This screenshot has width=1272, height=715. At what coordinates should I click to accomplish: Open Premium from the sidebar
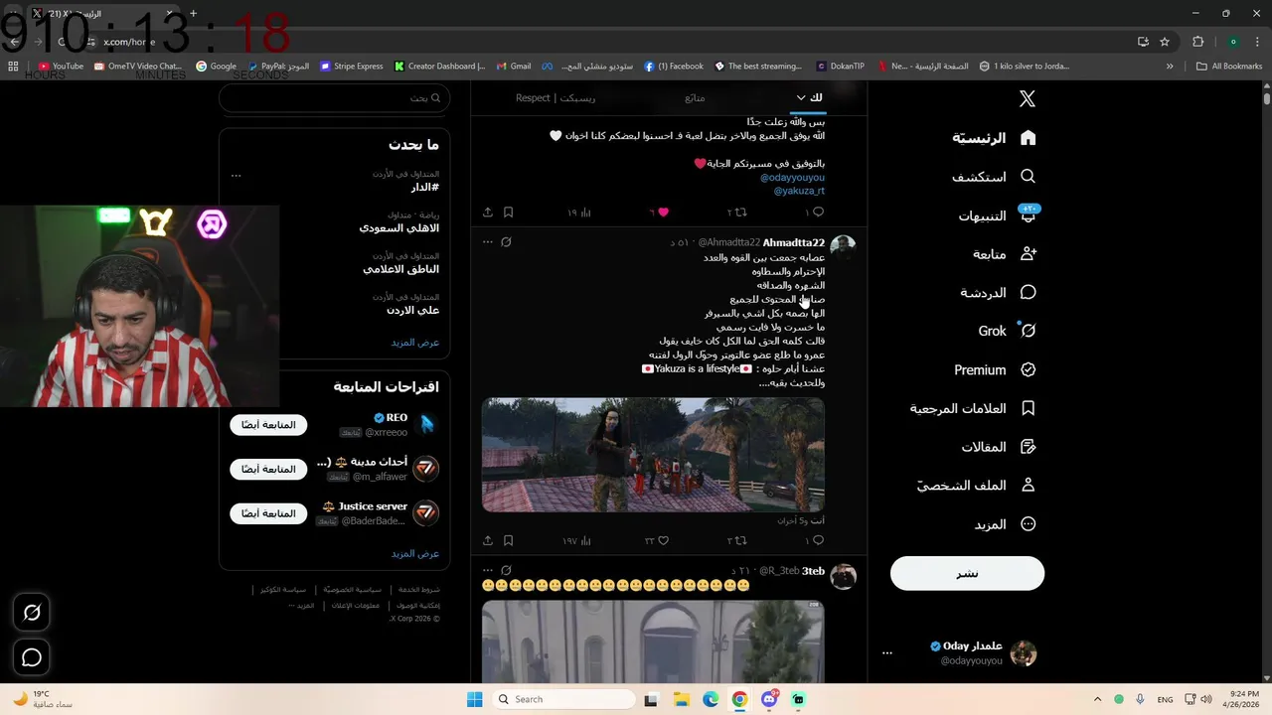[995, 369]
